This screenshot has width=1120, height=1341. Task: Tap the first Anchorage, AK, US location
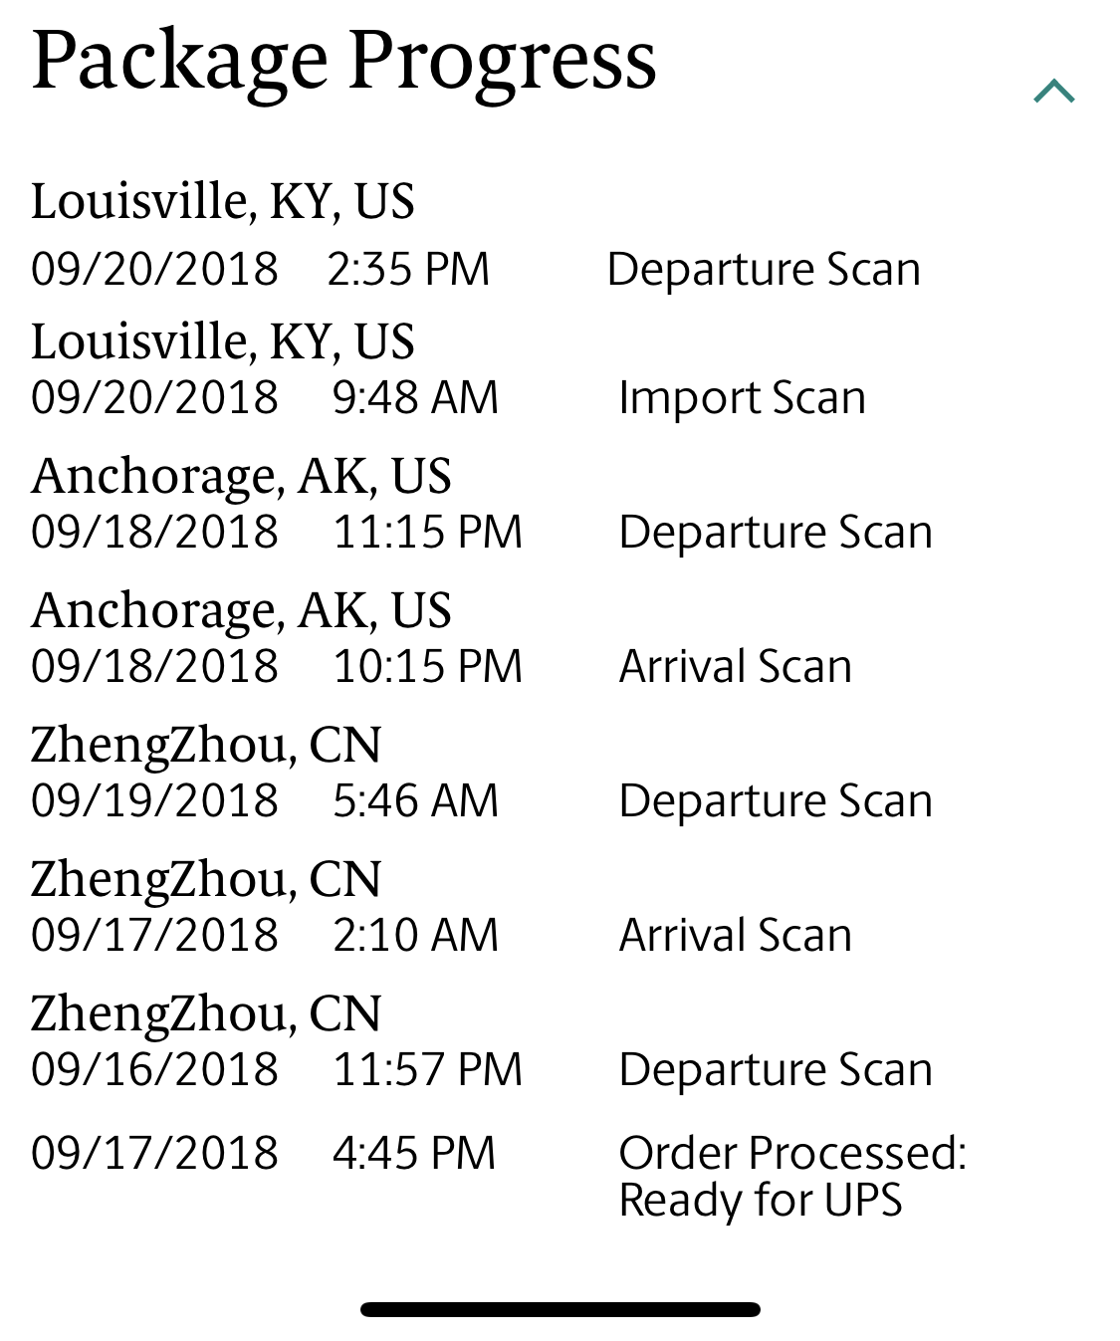point(242,476)
